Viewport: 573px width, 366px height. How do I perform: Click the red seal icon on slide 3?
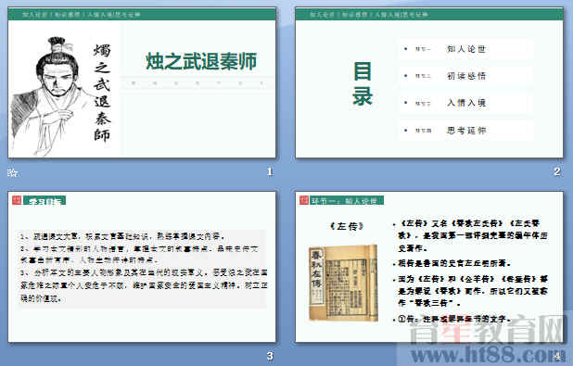(x=17, y=200)
